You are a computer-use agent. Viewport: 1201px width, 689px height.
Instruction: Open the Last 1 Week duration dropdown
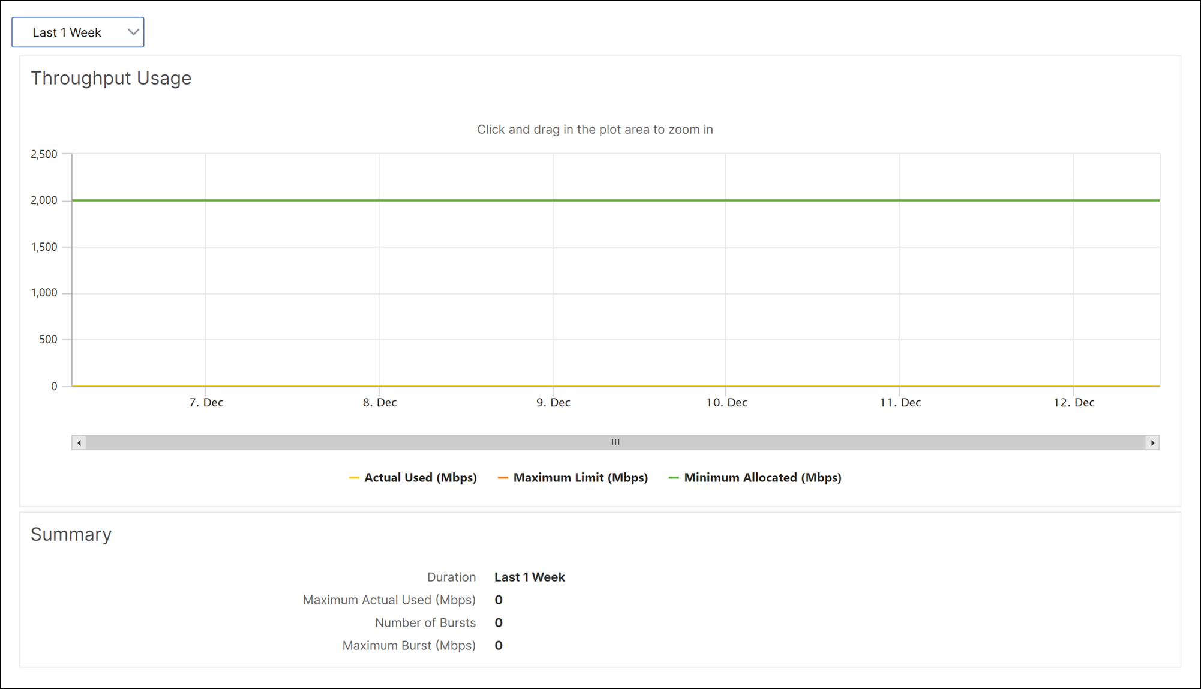[x=78, y=32]
